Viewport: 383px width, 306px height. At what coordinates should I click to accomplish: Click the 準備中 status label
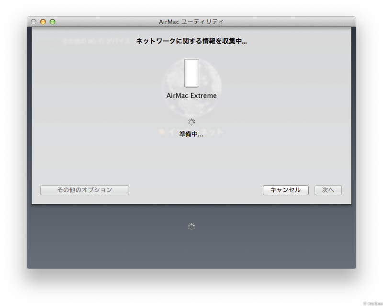(x=191, y=133)
